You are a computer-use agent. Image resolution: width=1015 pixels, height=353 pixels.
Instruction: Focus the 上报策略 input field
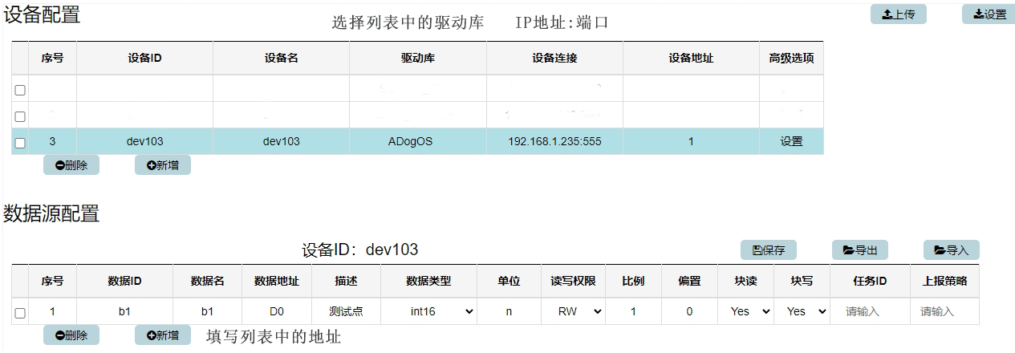point(944,311)
